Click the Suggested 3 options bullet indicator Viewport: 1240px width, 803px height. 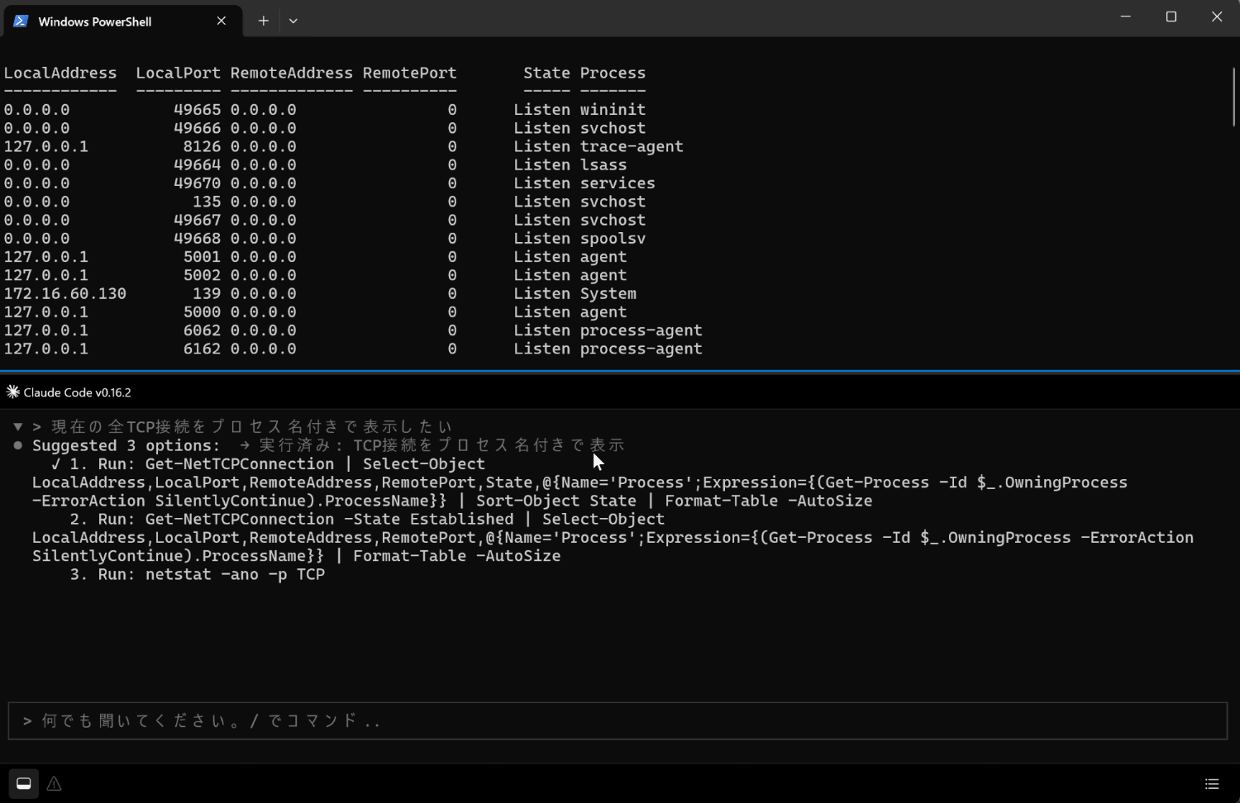[17, 445]
